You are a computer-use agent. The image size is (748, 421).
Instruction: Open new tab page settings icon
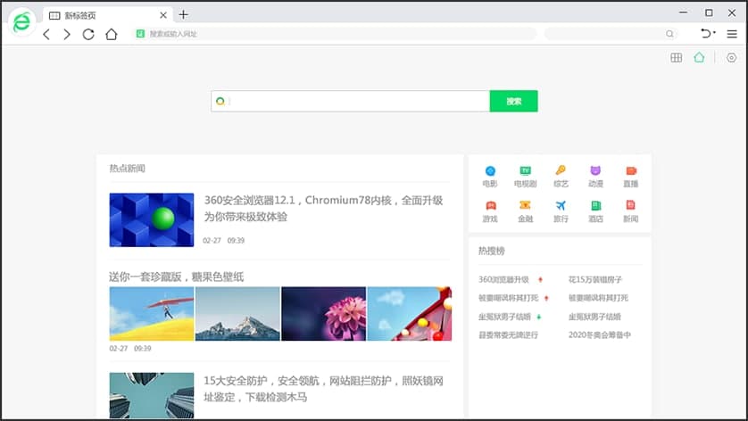point(731,58)
